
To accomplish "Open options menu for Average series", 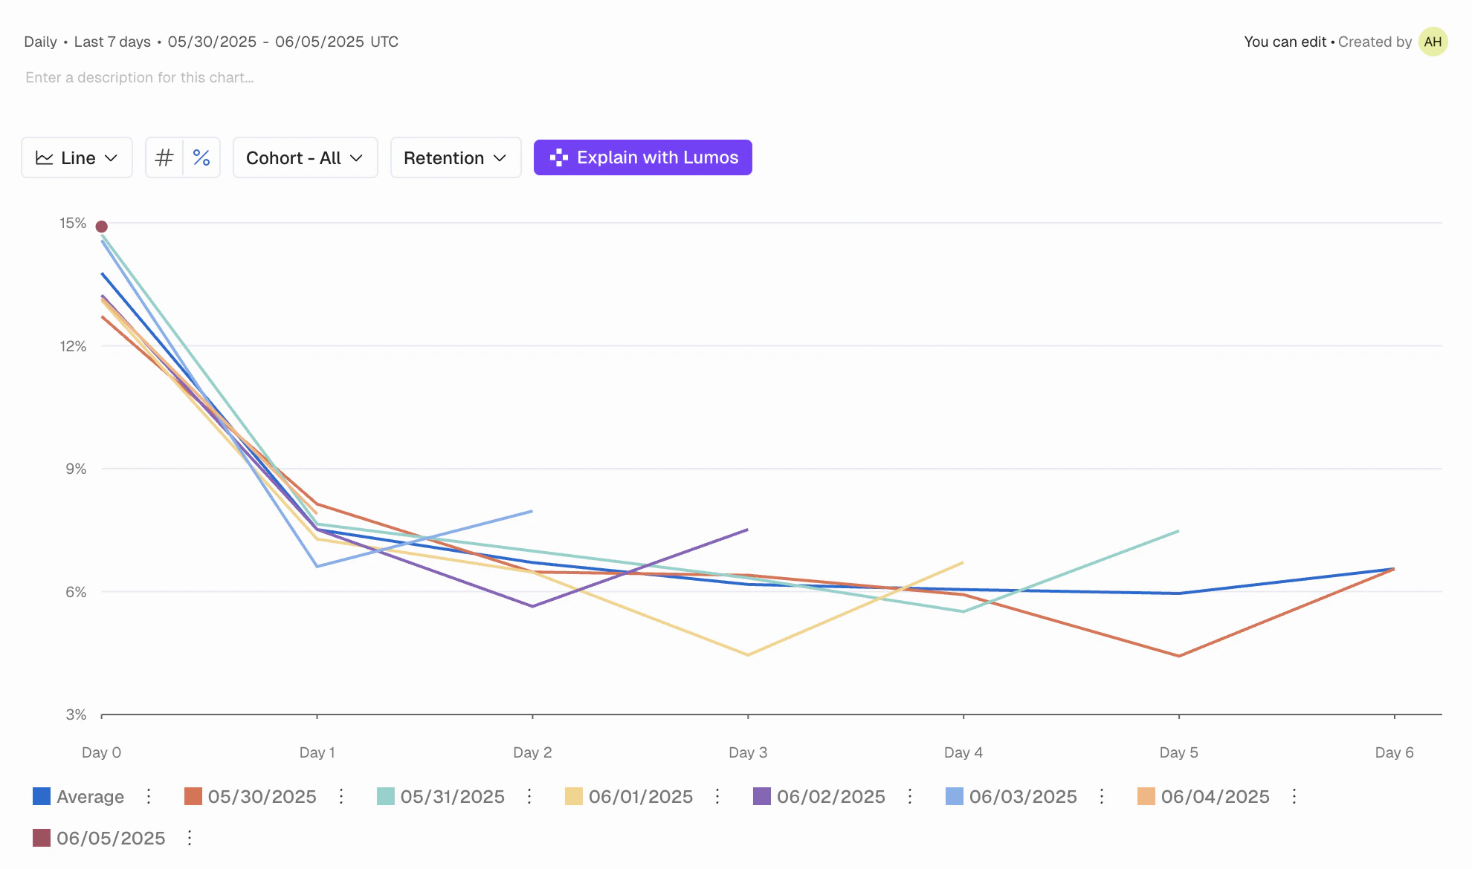I will pyautogui.click(x=149, y=796).
